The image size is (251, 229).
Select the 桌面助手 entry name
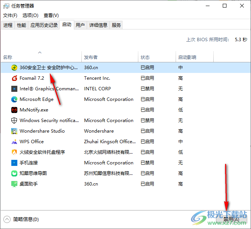coord(29,184)
